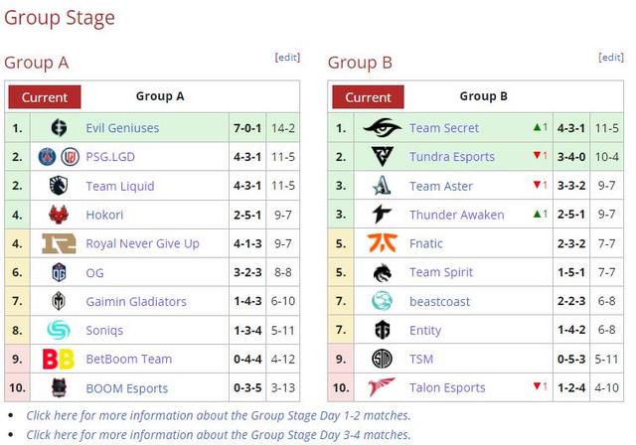Viewport: 636px width, 445px height.
Task: Click the Evil Geniuses team logo
Action: pyautogui.click(x=59, y=128)
